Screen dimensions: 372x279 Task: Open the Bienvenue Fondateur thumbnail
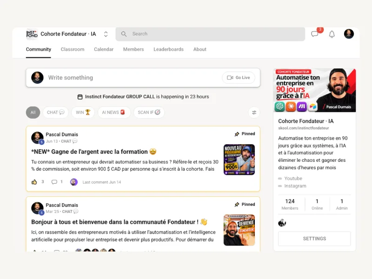[239, 230]
